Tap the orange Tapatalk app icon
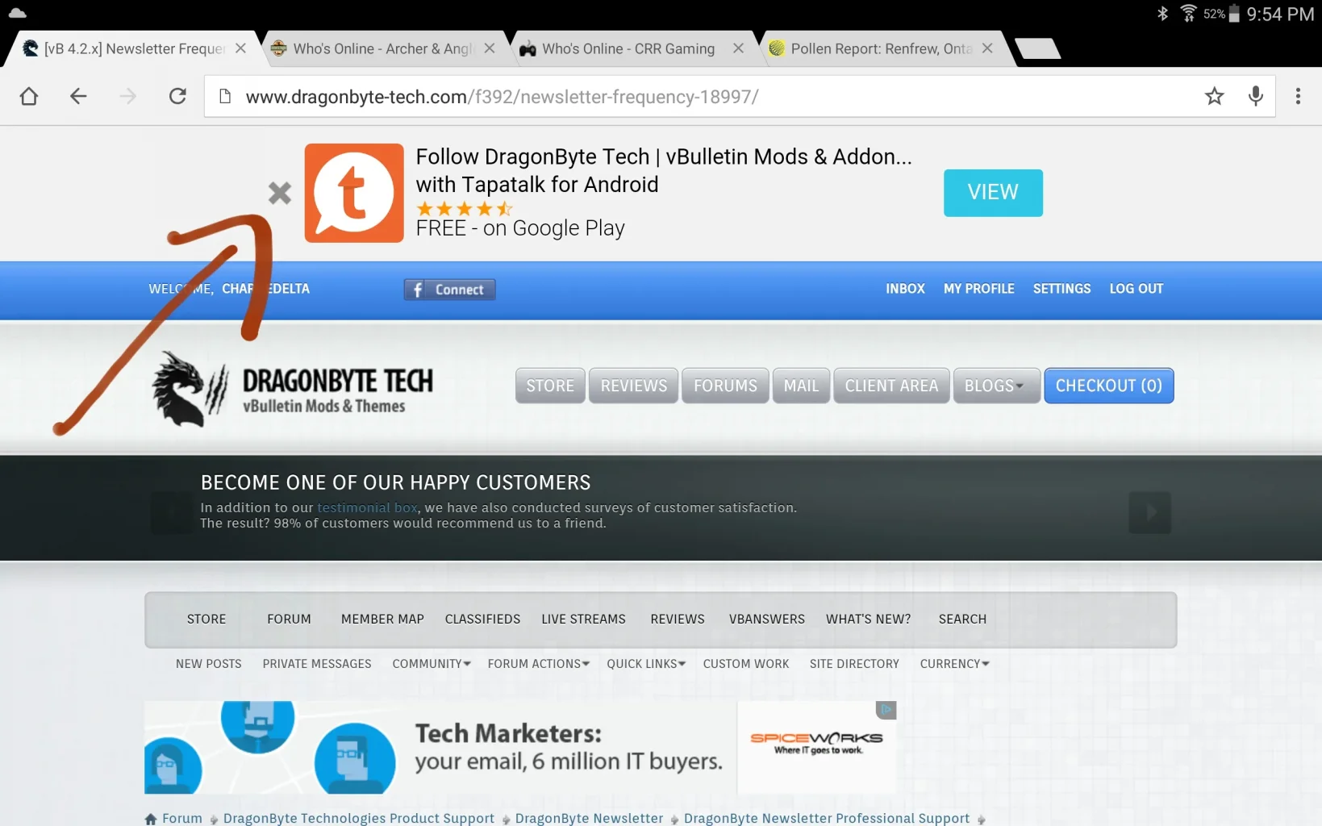Image resolution: width=1322 pixels, height=826 pixels. (354, 193)
